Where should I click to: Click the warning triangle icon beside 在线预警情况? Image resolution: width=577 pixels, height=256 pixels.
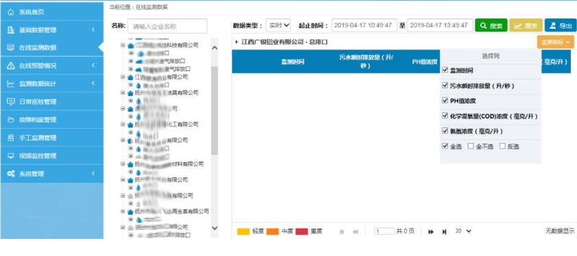(11, 66)
